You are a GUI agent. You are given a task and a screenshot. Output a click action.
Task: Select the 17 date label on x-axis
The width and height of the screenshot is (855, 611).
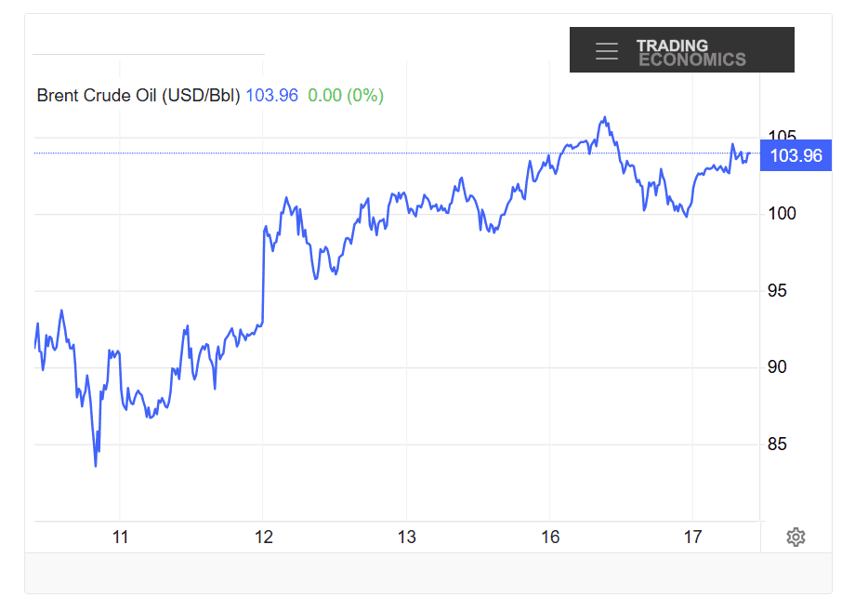point(691,537)
